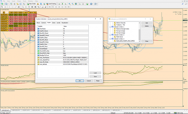
Task: Click Delete in Indicators list window
Action: click(147, 26)
